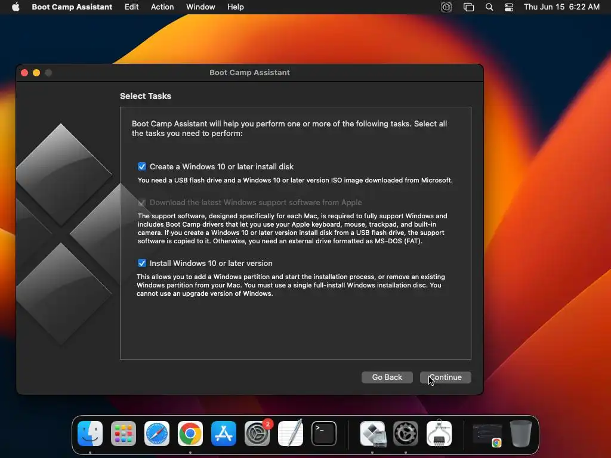Open Finder from the dock
Image resolution: width=611 pixels, height=458 pixels.
90,434
